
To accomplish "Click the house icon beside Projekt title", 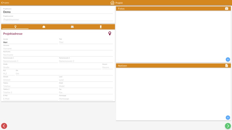I will [112, 3].
